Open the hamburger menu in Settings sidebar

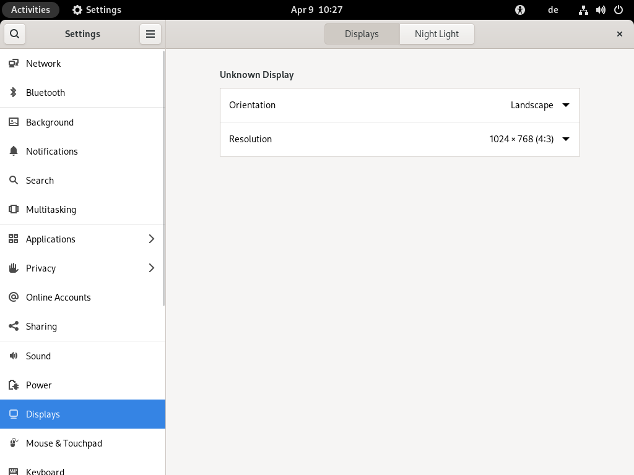point(150,34)
